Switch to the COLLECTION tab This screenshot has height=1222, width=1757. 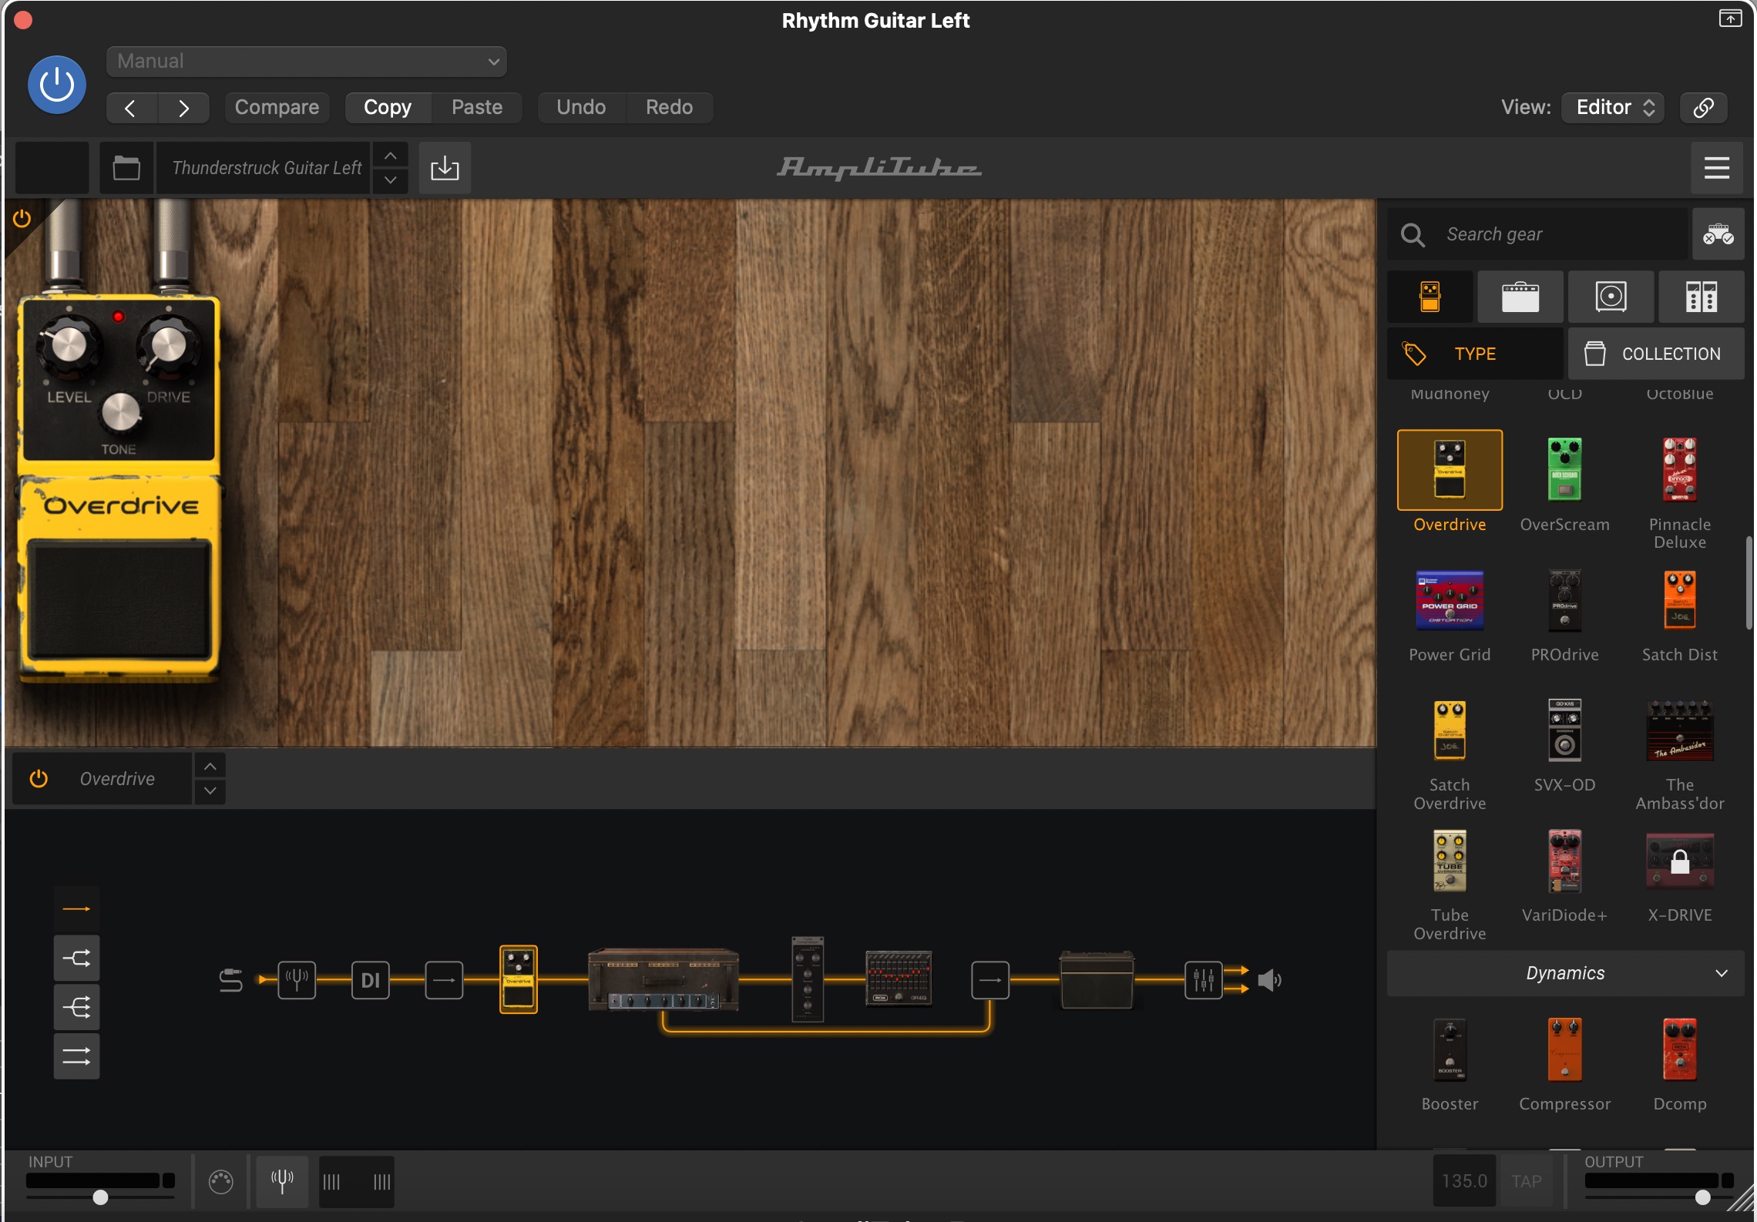[1655, 354]
